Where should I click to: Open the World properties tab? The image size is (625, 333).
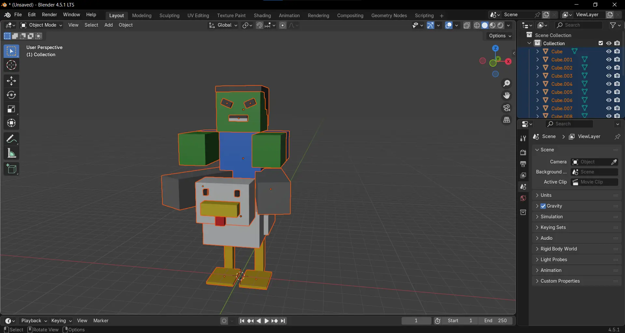click(x=523, y=199)
